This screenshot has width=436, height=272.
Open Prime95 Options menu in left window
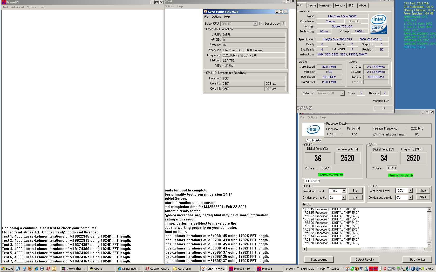pyautogui.click(x=32, y=7)
